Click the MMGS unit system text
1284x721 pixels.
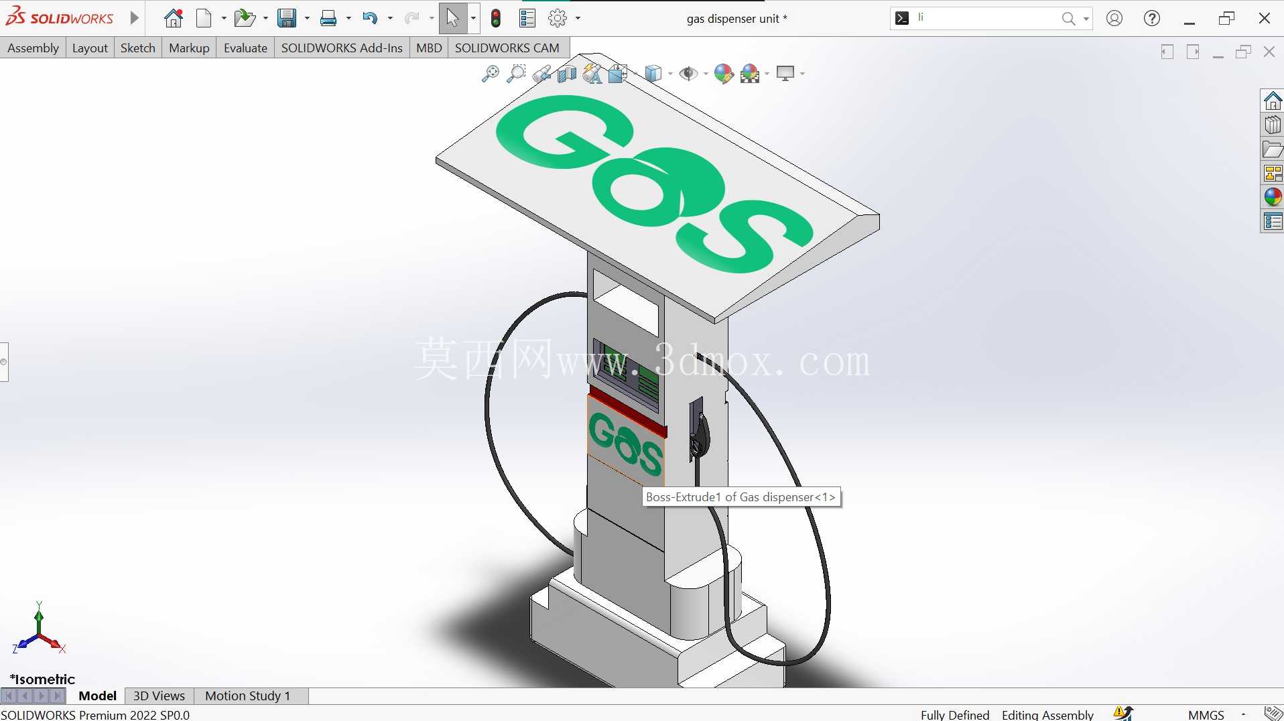(1206, 714)
